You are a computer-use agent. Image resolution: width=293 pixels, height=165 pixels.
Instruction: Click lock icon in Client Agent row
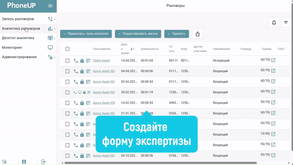pyautogui.click(x=82, y=61)
